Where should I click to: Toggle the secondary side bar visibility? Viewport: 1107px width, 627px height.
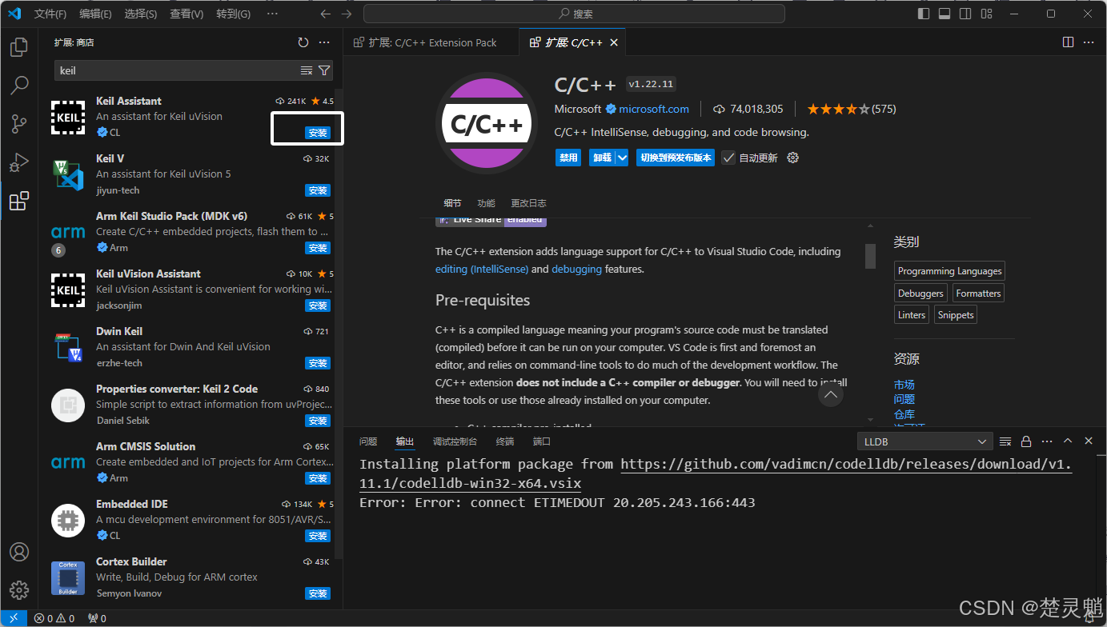point(967,14)
